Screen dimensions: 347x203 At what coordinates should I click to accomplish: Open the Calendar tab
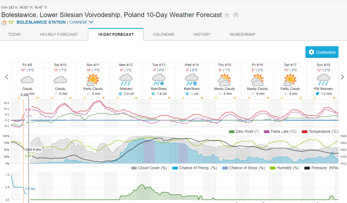[x=163, y=35]
